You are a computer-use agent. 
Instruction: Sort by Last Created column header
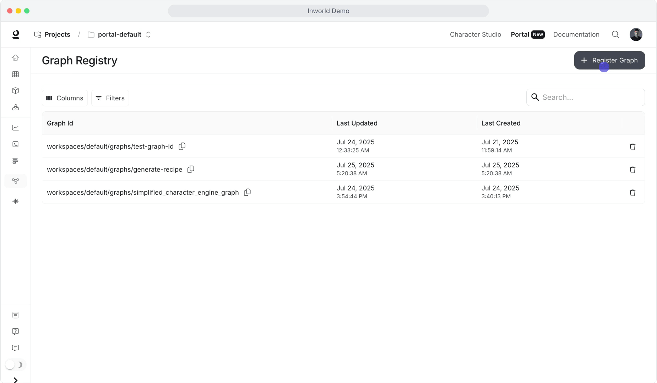501,123
